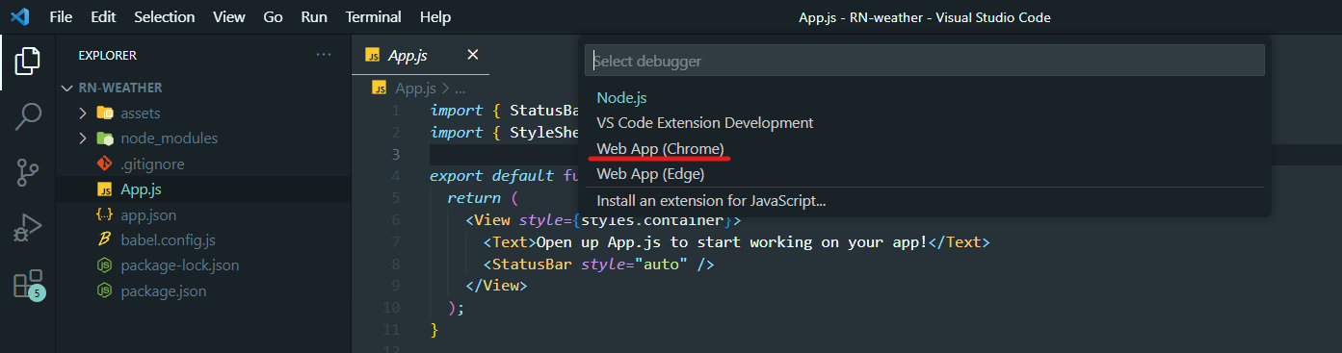
Task: Open the Explorer view in activity bar
Action: click(x=28, y=62)
